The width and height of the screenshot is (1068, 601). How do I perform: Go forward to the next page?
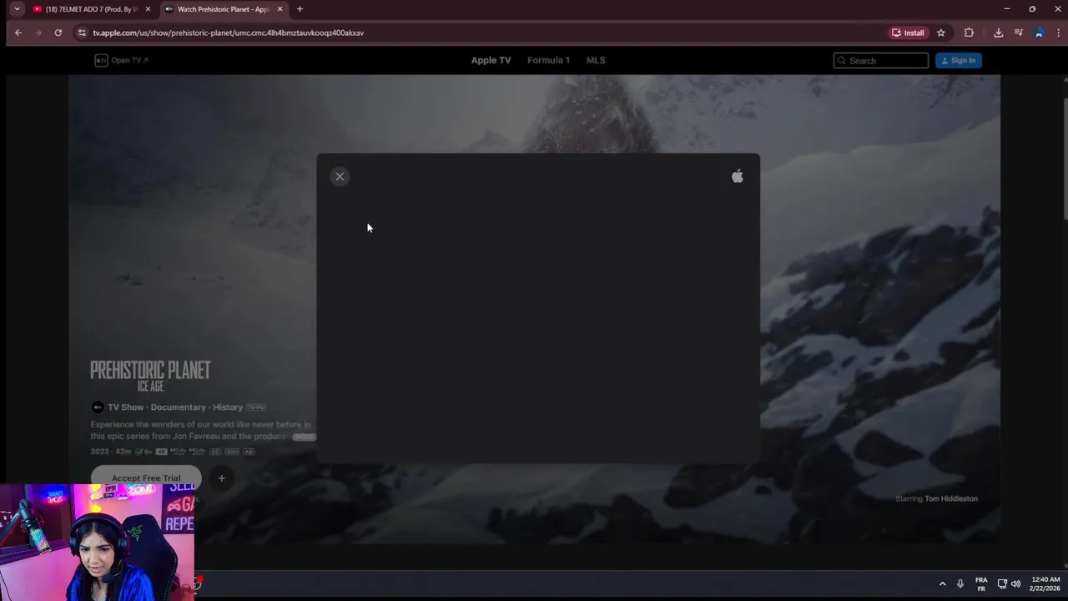point(38,33)
